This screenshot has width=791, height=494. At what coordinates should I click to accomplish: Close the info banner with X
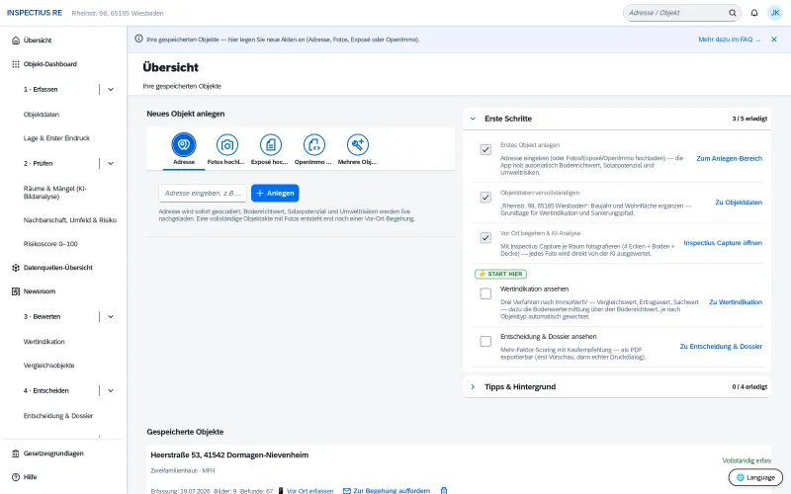(x=774, y=40)
